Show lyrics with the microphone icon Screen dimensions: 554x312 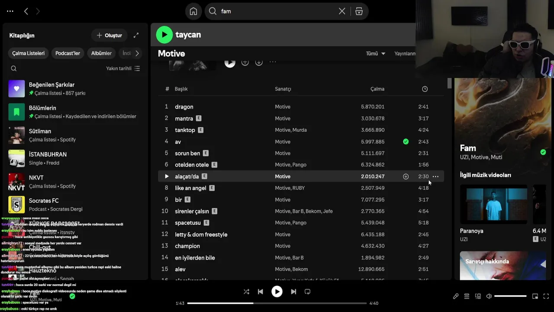[x=456, y=296]
